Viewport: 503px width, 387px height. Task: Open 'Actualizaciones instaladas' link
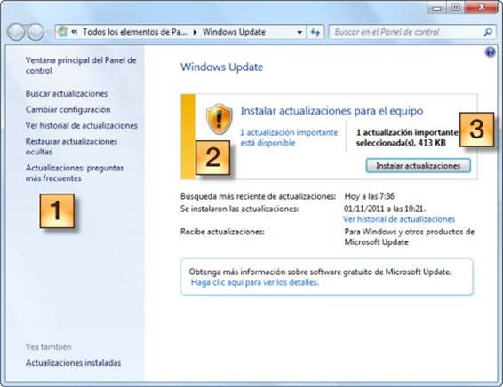[73, 363]
